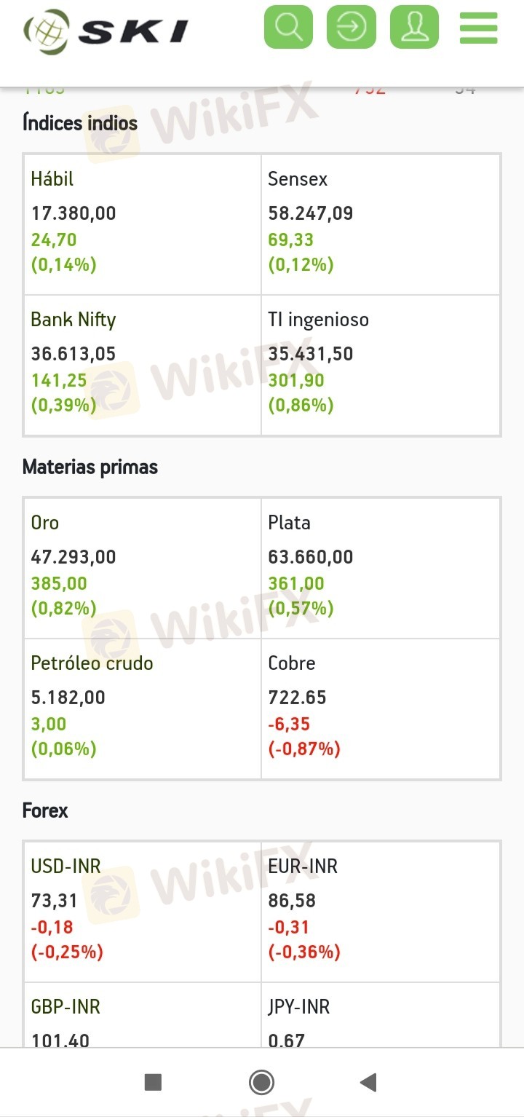The height and width of the screenshot is (1117, 524).
Task: Open the Hábil index link
Action: click(x=52, y=179)
